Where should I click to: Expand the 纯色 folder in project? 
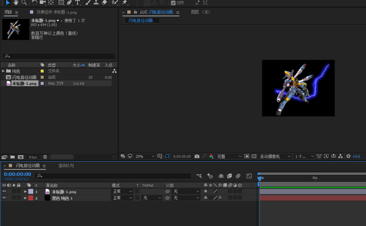pos(3,71)
